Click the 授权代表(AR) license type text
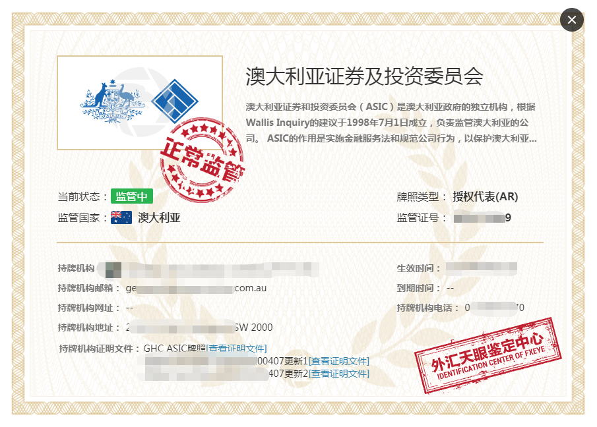Viewport: 597px width, 427px height. [x=485, y=196]
